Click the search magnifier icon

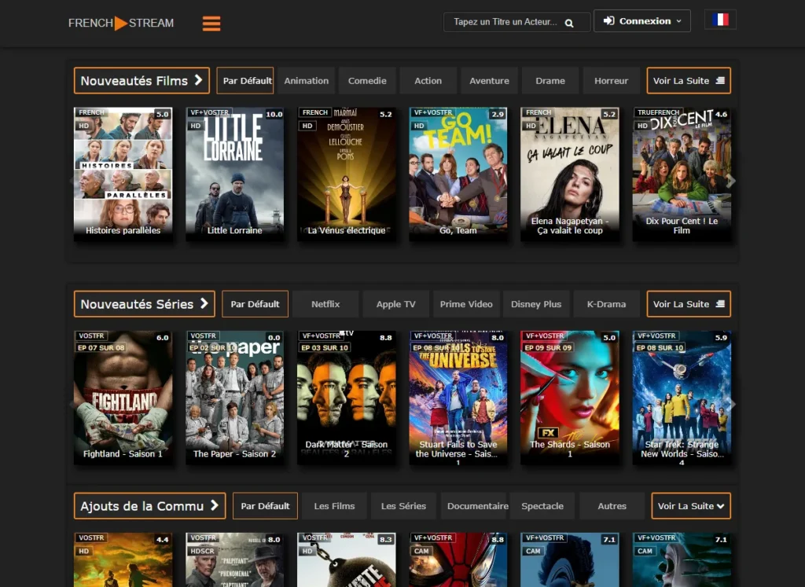click(x=569, y=23)
